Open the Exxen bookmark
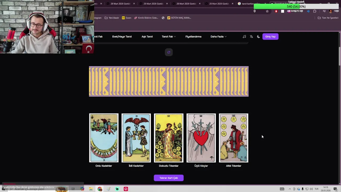The height and width of the screenshot is (192, 341). pyautogui.click(x=127, y=18)
